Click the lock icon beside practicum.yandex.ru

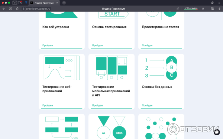click(23, 9)
